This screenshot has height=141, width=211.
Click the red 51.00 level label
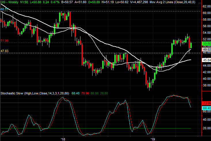click(x=4, y=41)
